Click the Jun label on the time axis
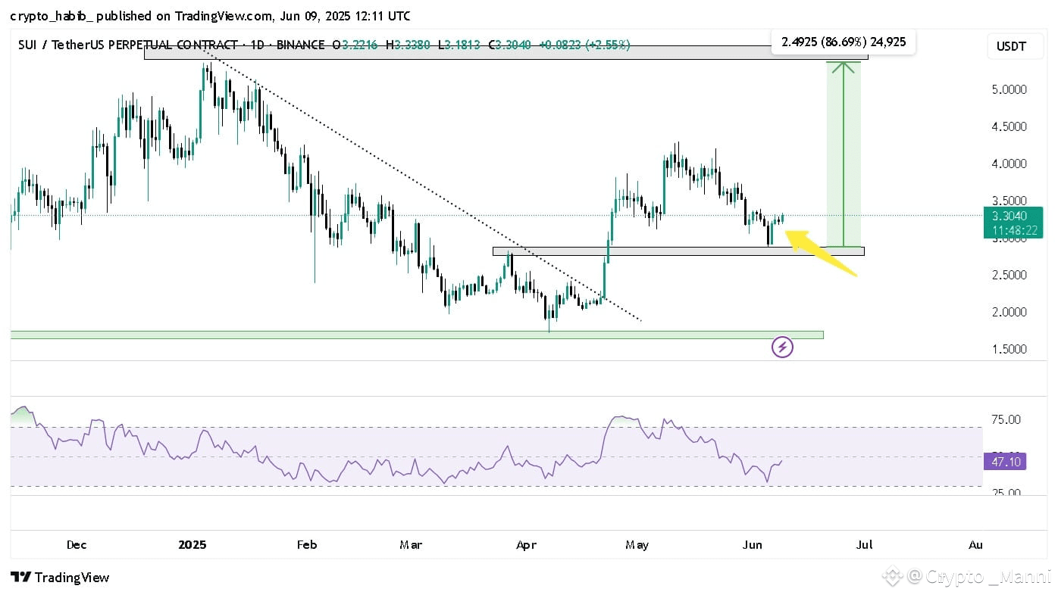 (x=753, y=544)
